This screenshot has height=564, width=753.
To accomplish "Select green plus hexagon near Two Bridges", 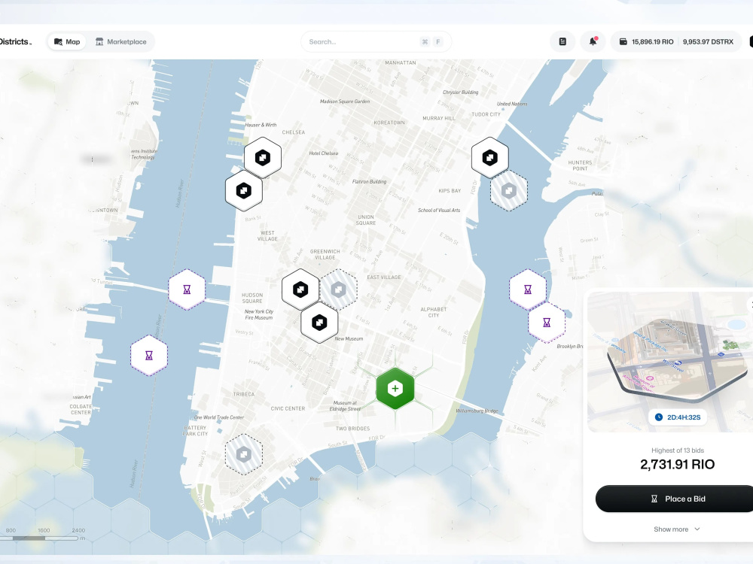I will 395,389.
